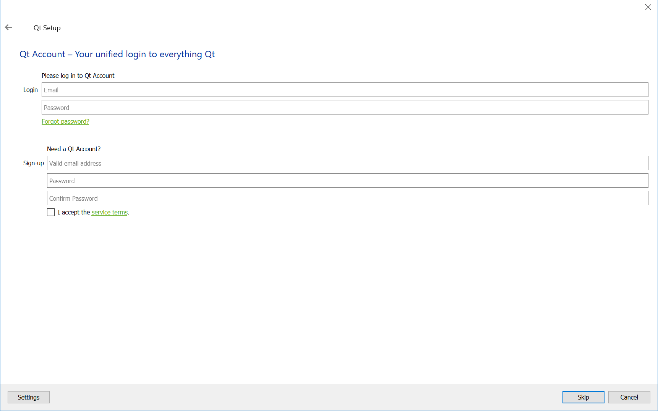
Task: Close the Qt Setup window
Action: (648, 7)
